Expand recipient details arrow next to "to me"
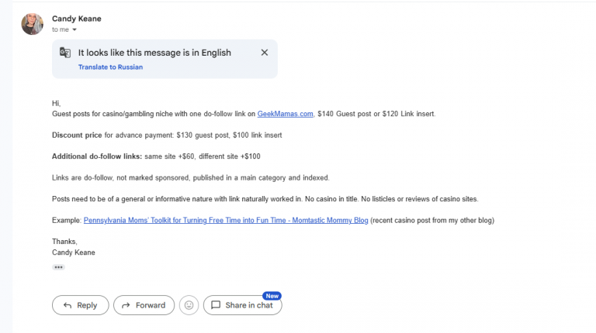596x333 pixels. pyautogui.click(x=74, y=29)
